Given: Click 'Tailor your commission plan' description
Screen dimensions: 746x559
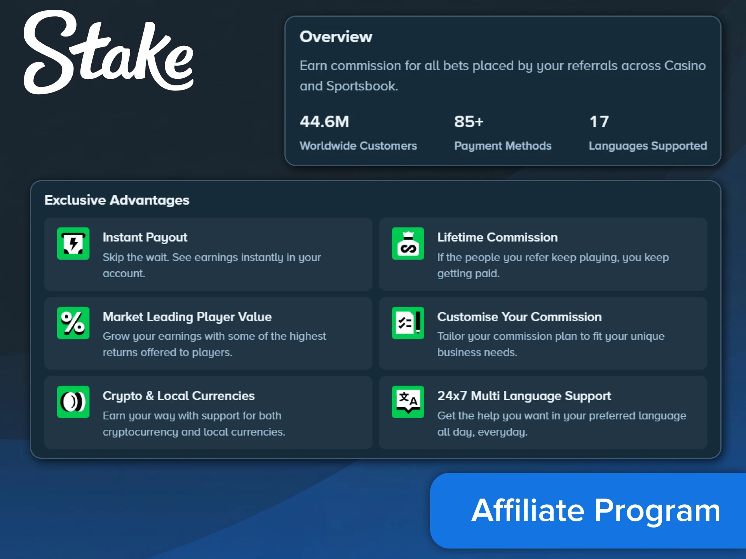Looking at the screenshot, I should [551, 344].
